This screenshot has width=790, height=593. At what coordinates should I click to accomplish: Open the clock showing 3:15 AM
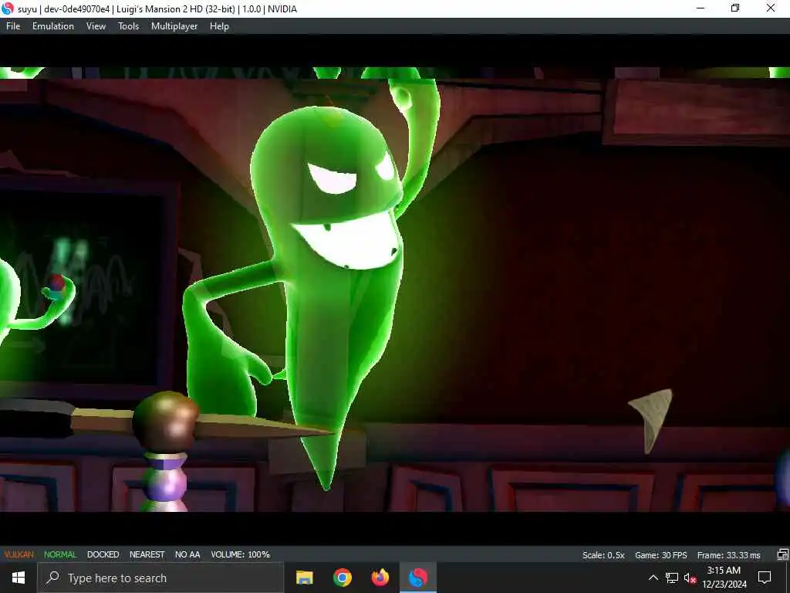(724, 578)
